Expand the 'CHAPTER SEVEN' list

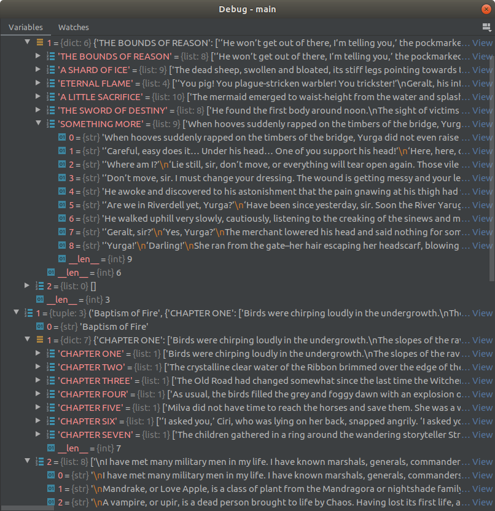(38, 434)
